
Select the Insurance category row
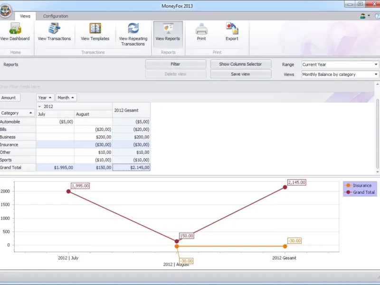(x=18, y=145)
